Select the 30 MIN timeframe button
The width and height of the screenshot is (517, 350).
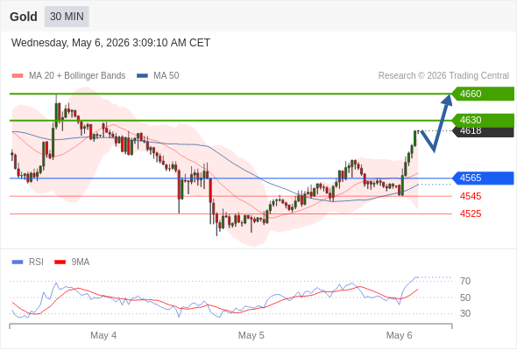point(67,17)
